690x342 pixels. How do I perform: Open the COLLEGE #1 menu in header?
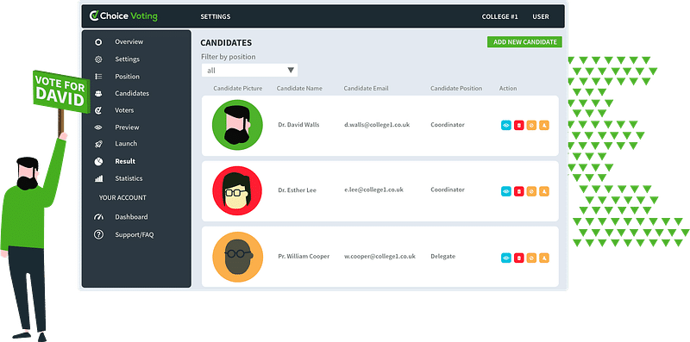[x=499, y=16]
